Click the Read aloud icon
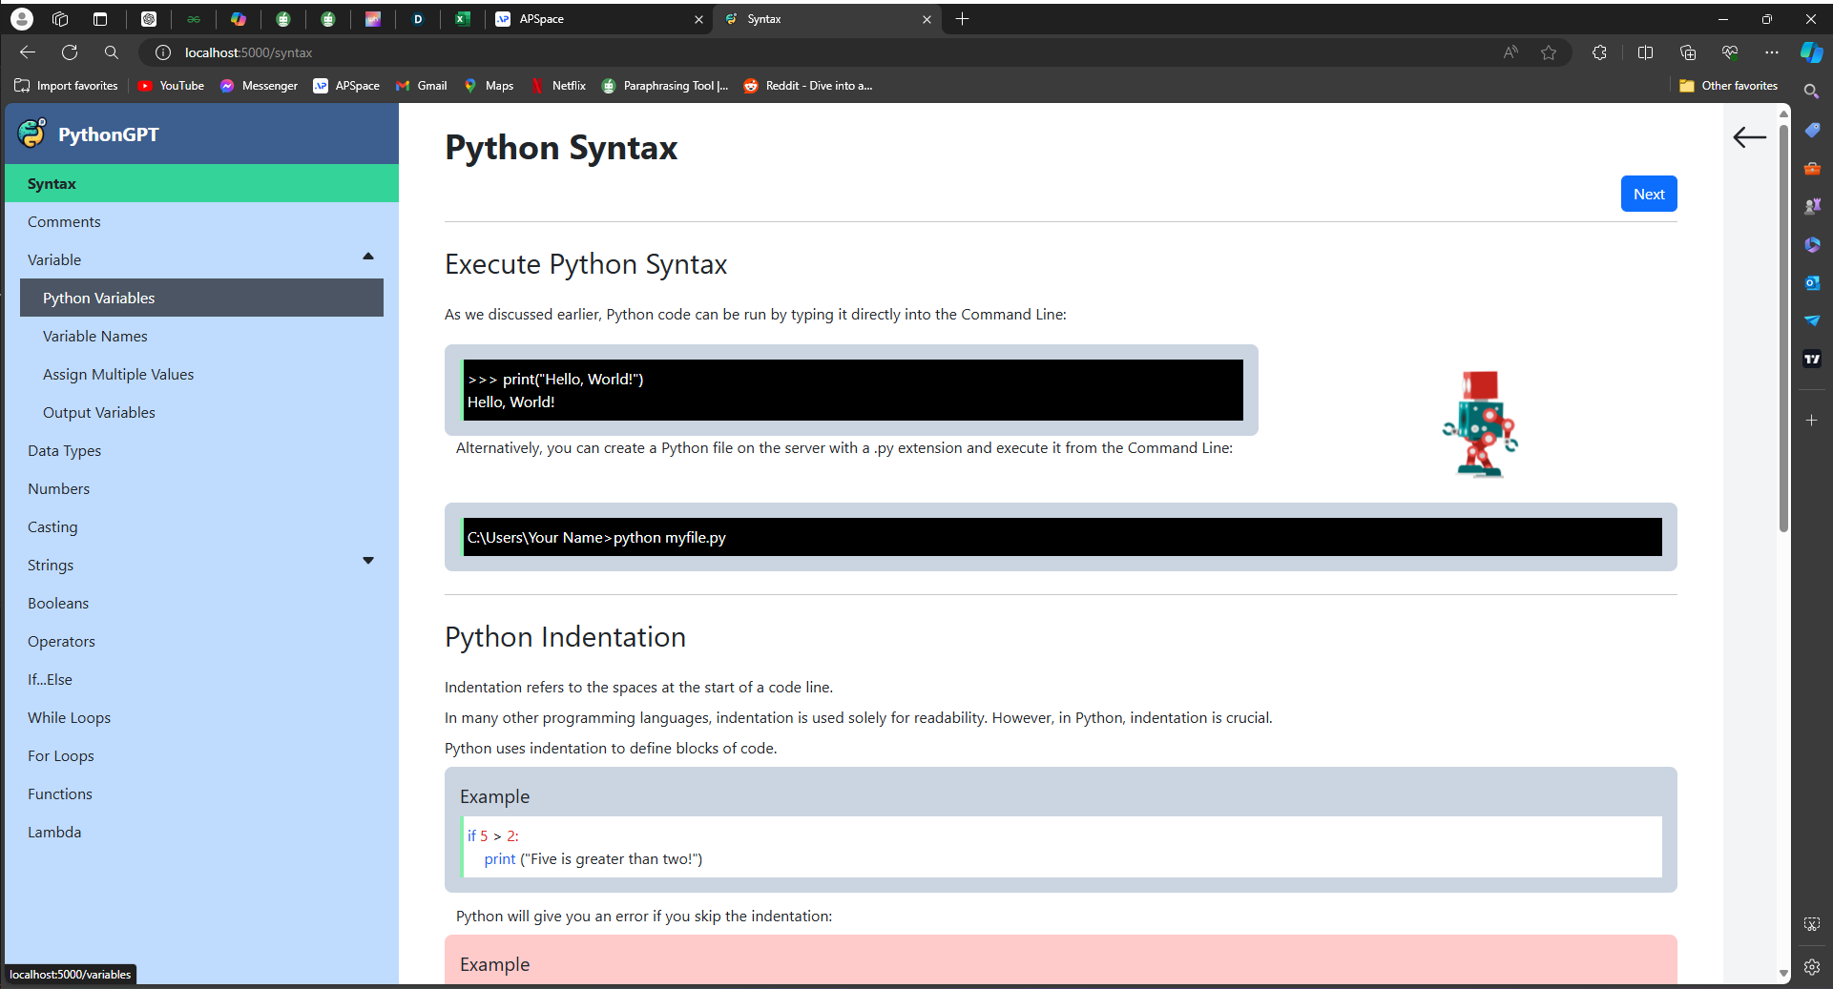The height and width of the screenshot is (989, 1833). click(x=1510, y=52)
